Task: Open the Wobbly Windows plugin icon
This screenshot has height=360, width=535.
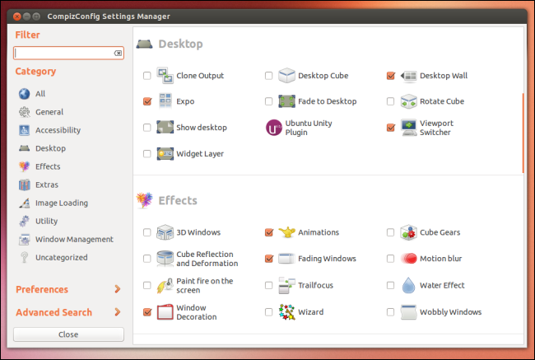Action: [409, 312]
